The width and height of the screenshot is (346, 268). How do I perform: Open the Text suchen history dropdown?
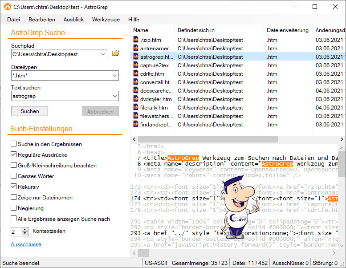click(115, 96)
